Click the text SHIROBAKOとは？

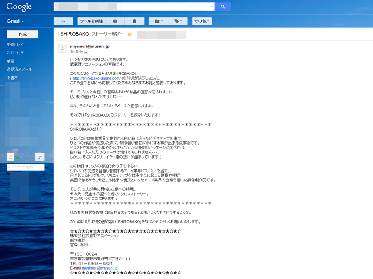[x=86, y=129]
